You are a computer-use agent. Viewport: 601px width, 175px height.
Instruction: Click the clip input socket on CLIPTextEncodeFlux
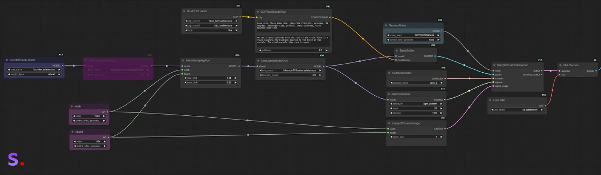[x=257, y=17]
